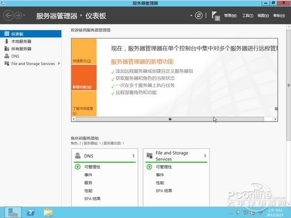Open Server Manager from the taskbar
The width and height of the screenshot is (291, 218).
pyautogui.click(x=13, y=212)
